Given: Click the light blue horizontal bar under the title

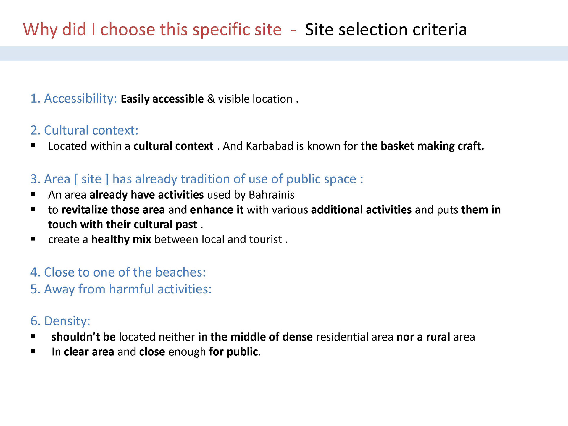Looking at the screenshot, I should click(x=284, y=54).
